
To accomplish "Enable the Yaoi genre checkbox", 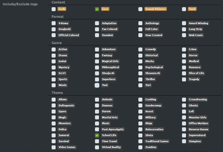I will coord(97,85).
